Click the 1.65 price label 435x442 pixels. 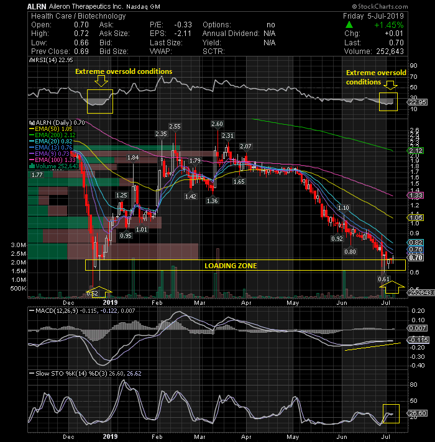point(239,182)
